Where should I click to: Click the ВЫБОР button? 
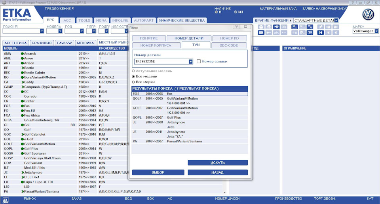(158, 172)
